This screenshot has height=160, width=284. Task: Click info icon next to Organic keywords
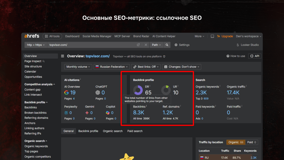click(x=220, y=86)
